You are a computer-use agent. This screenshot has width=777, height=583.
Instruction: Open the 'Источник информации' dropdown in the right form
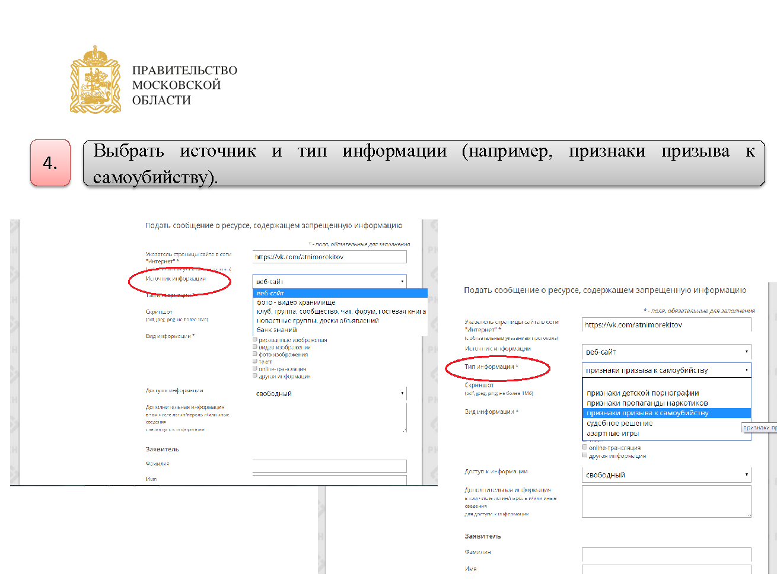[666, 352]
